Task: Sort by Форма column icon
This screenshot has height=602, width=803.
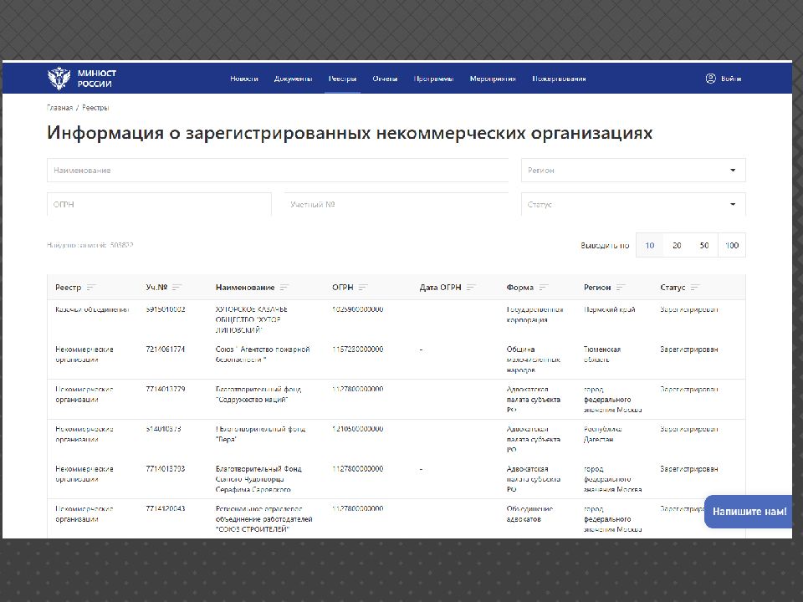Action: (544, 287)
